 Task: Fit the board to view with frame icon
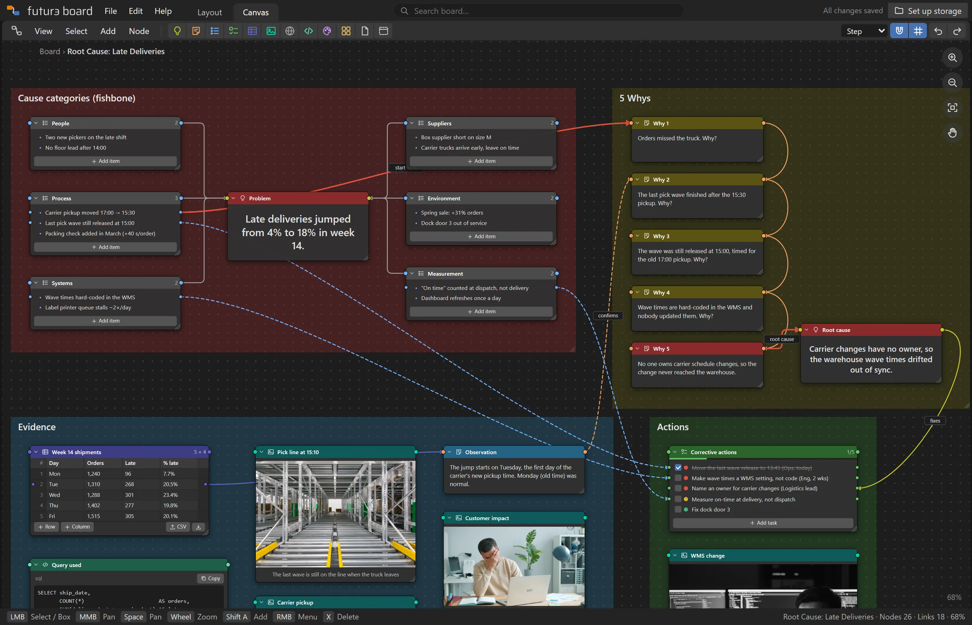952,108
